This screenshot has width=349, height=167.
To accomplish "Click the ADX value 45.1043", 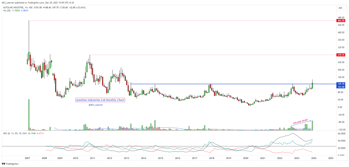I will point(23,133).
